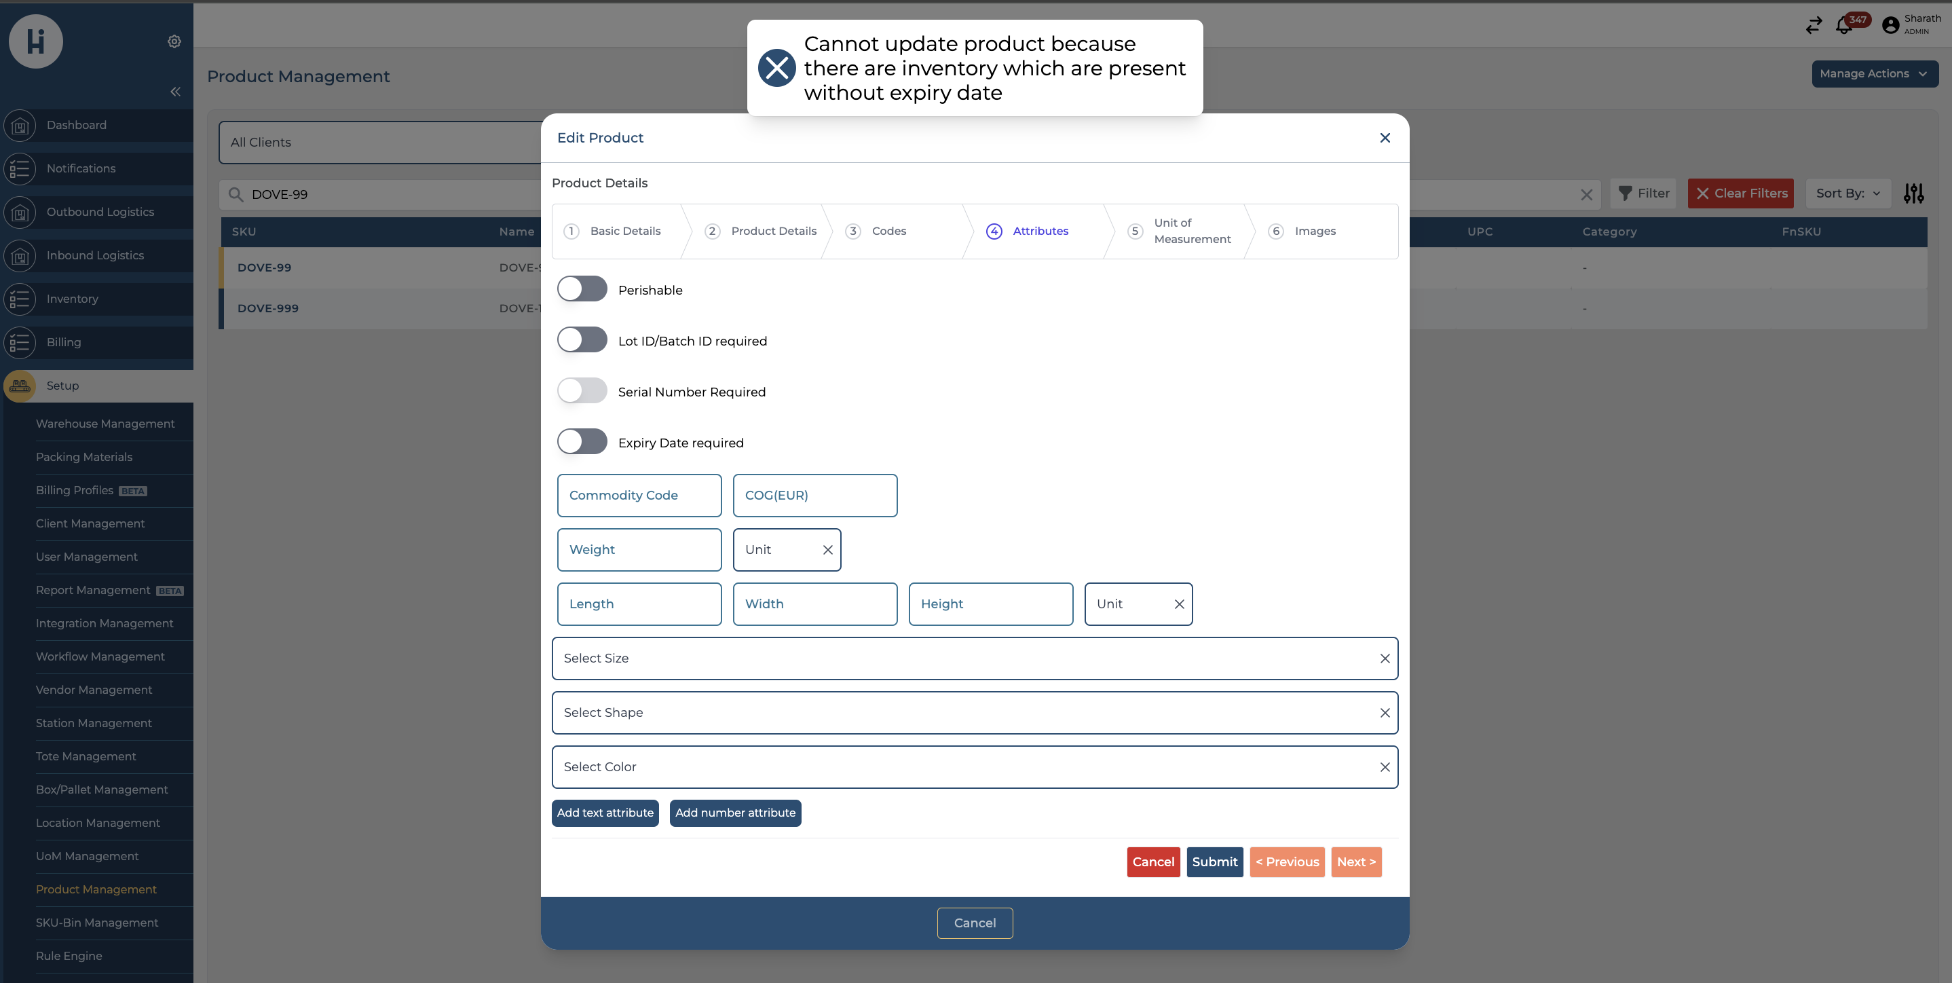This screenshot has width=1952, height=983.
Task: Click the Commodity Code input field
Action: pos(639,496)
